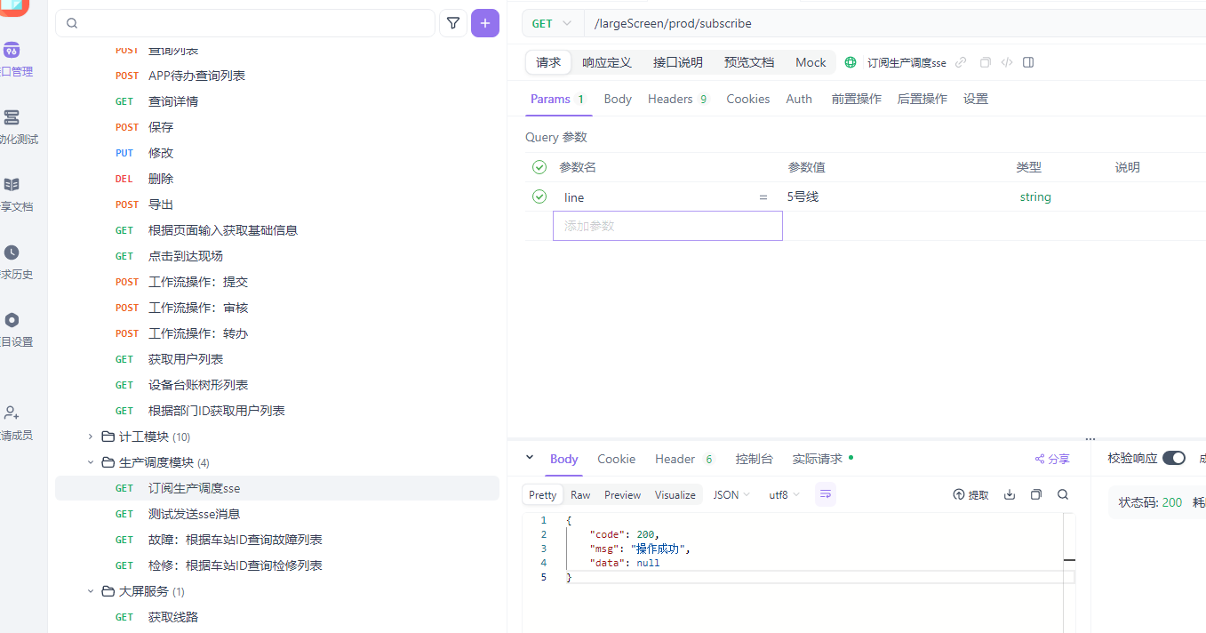1206x633 pixels.
Task: Open the 控制台 tab
Action: pyautogui.click(x=755, y=459)
